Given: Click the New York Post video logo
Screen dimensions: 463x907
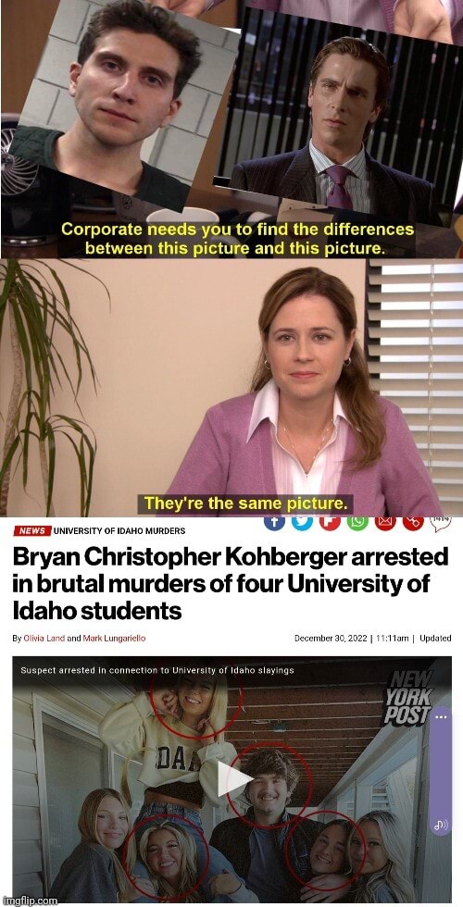Looking at the screenshot, I should tap(408, 698).
